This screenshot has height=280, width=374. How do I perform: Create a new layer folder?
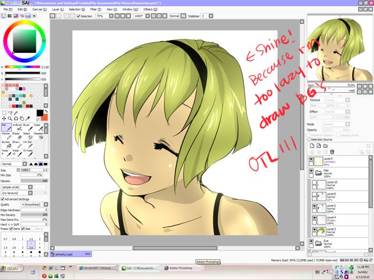[x=325, y=146]
